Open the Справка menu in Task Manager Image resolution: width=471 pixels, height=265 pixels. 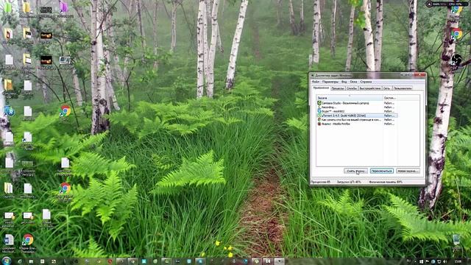click(x=366, y=82)
